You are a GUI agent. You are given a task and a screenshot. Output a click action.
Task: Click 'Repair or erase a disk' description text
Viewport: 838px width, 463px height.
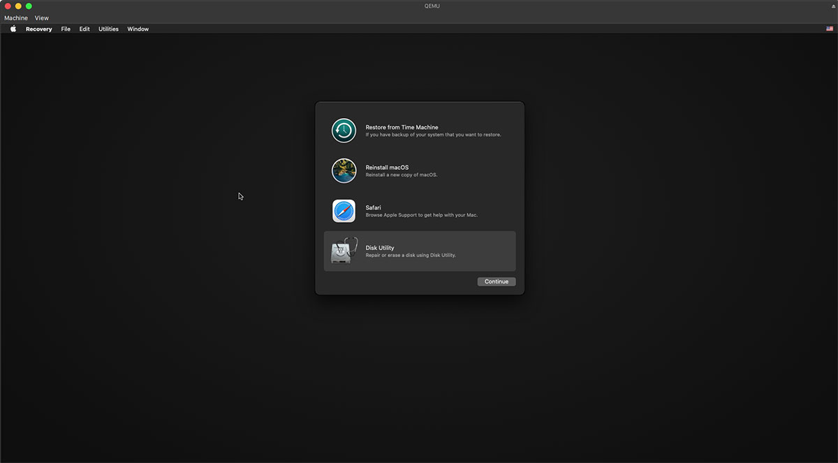click(410, 256)
